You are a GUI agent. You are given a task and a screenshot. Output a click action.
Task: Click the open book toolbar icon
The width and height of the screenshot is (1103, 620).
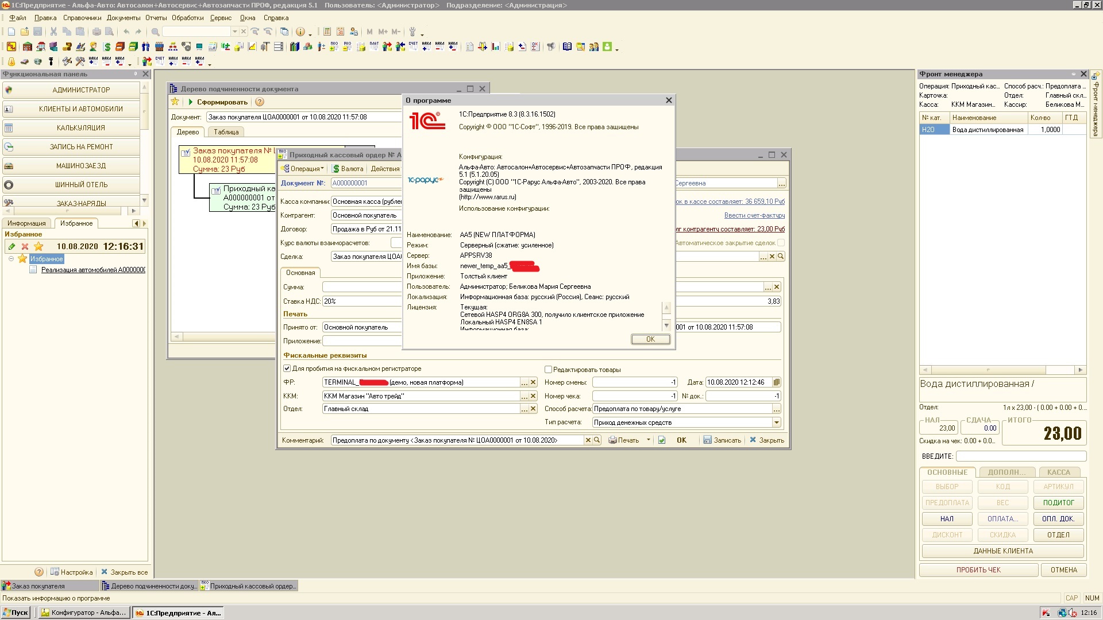(567, 46)
